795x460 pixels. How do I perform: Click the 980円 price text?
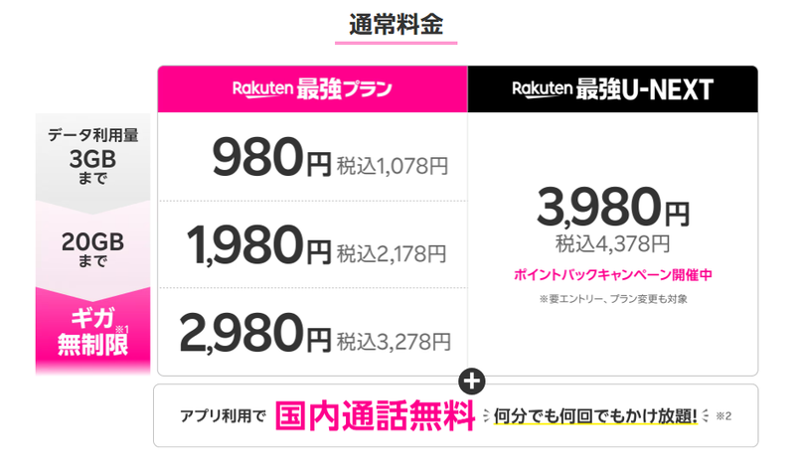[271, 157]
